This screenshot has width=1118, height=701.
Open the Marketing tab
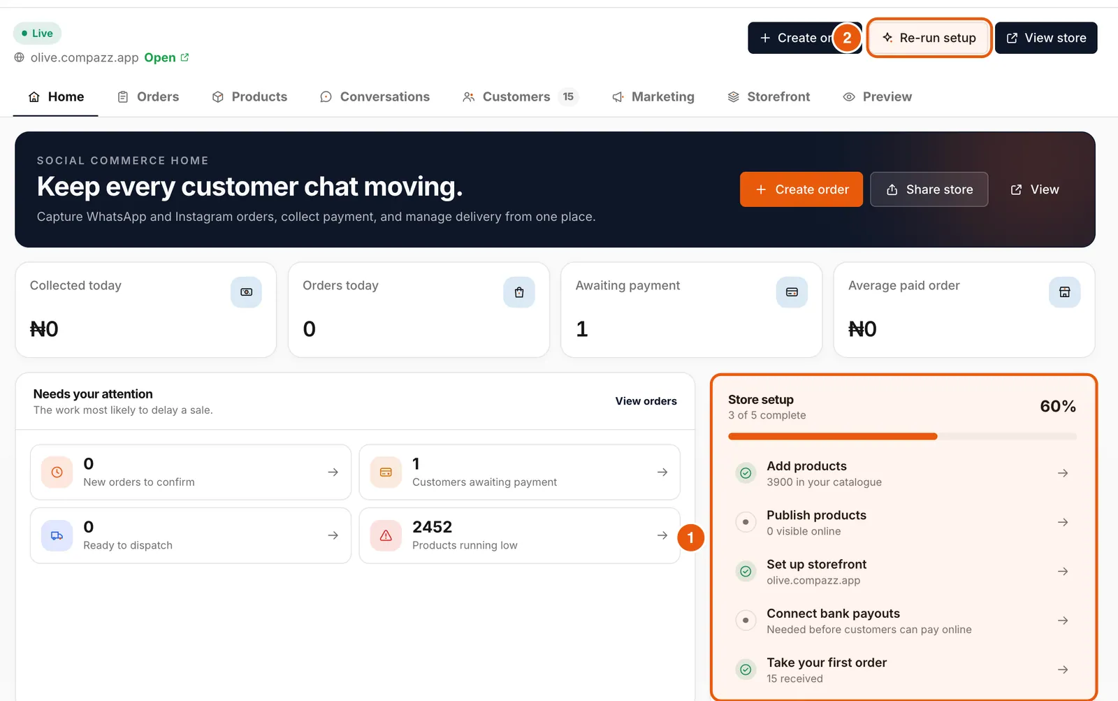[x=653, y=96]
